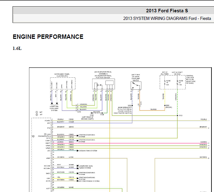Click the "CDC12" circuit code
Image resolution: width=214 pixels, height=192 pixels.
click(71, 177)
